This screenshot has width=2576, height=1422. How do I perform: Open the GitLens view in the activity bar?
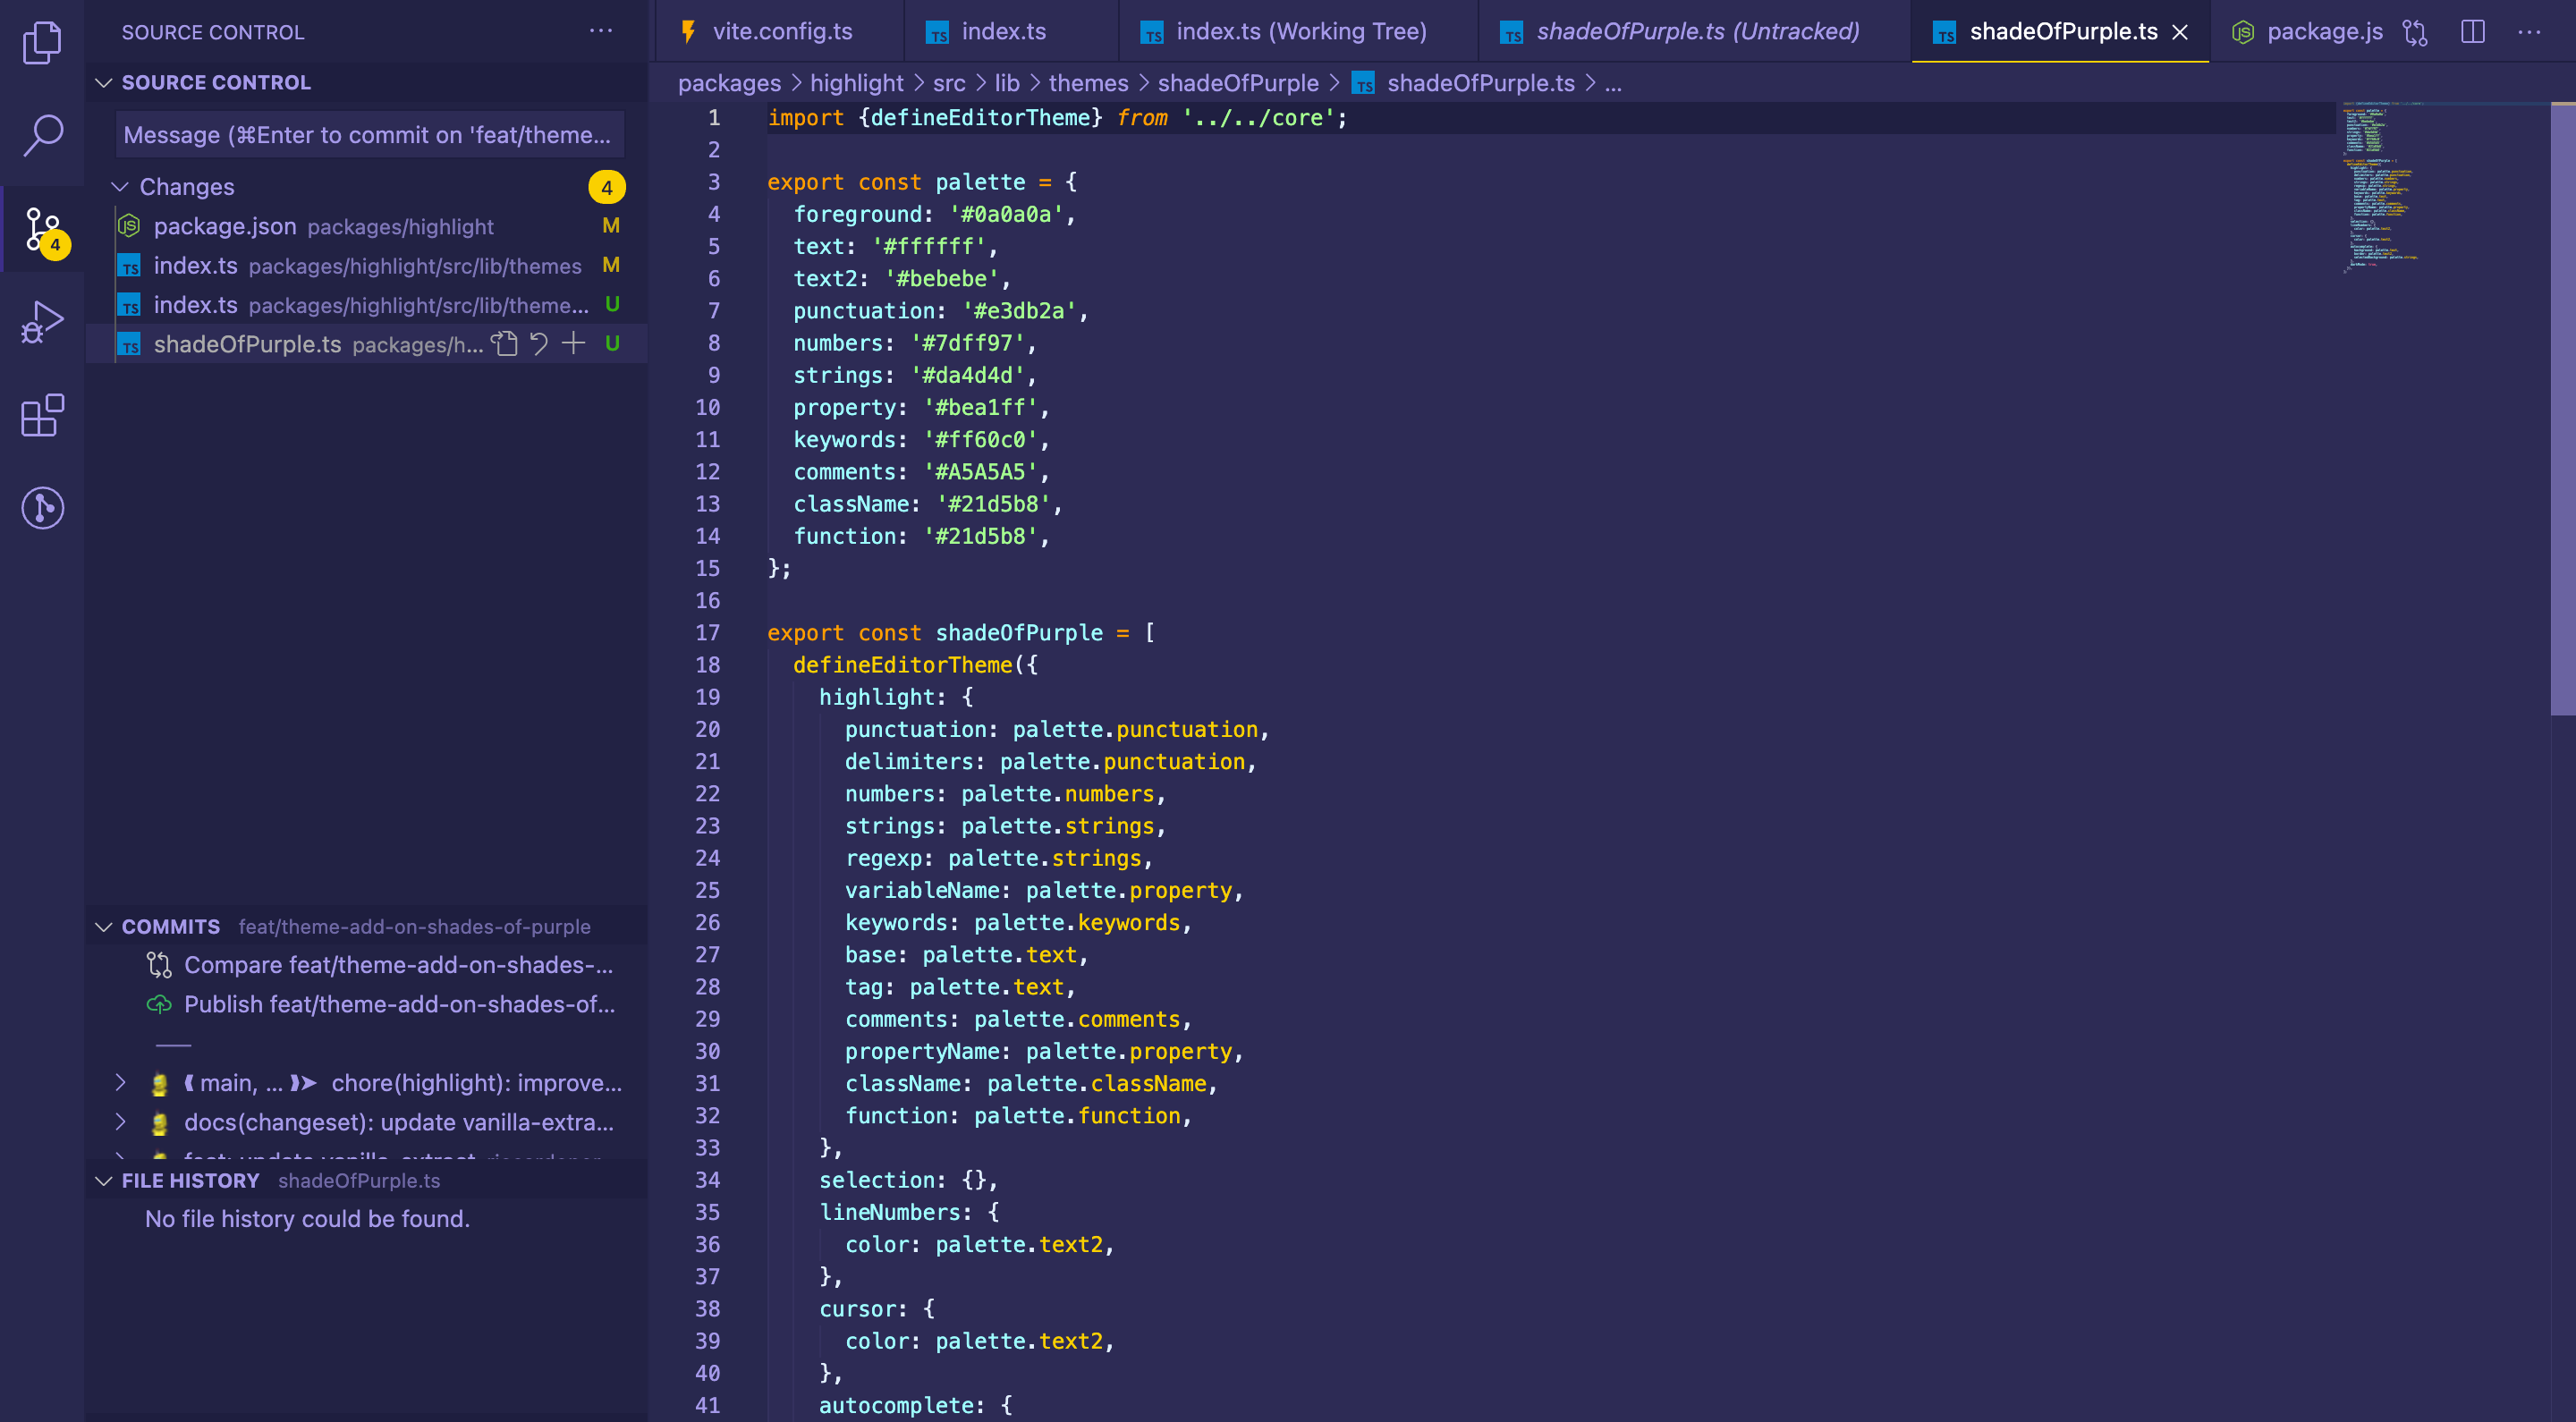pos(43,508)
